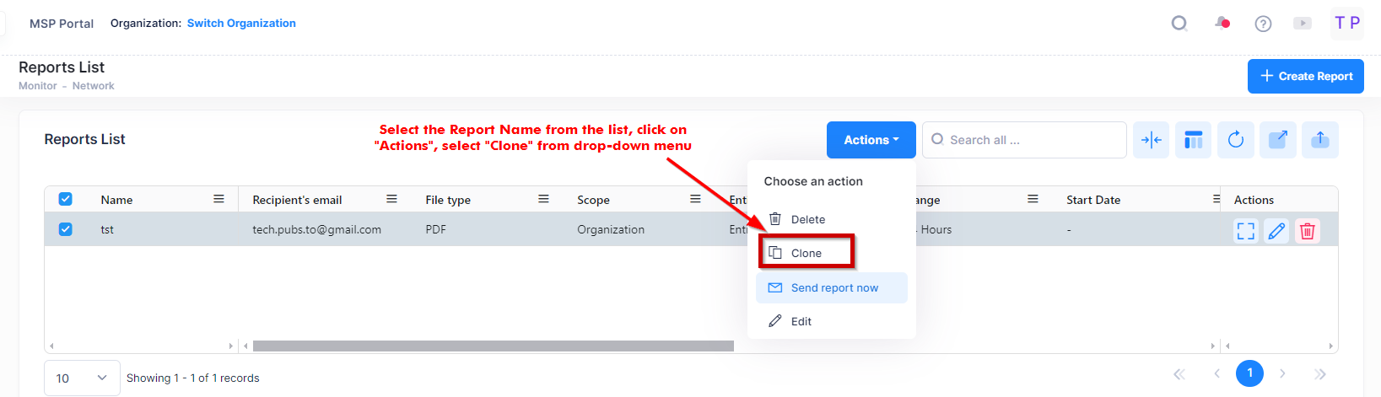Click the red trash icon for tst
1381x397 pixels.
1308,231
